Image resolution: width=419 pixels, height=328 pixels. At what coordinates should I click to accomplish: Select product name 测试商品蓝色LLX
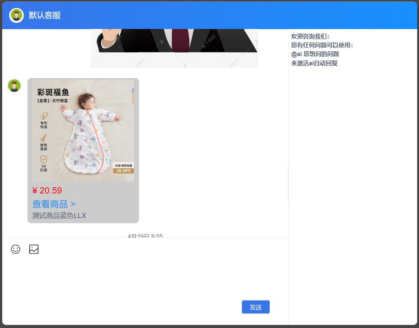[x=59, y=215]
